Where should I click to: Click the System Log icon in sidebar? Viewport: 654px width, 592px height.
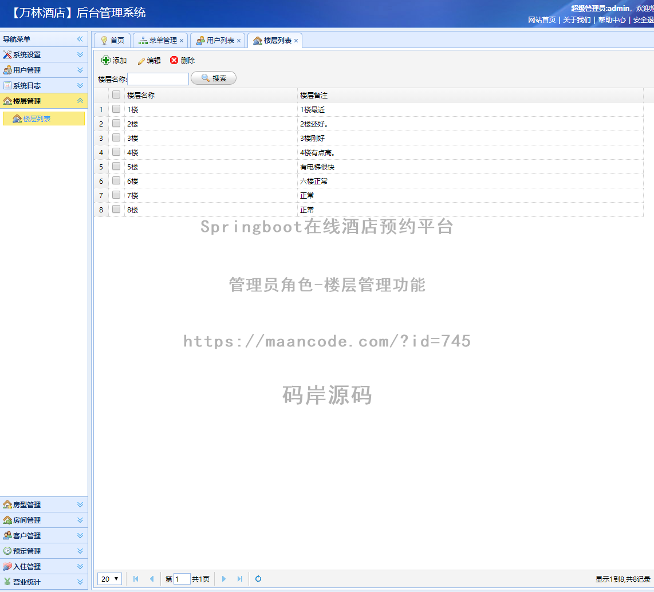pos(7,85)
